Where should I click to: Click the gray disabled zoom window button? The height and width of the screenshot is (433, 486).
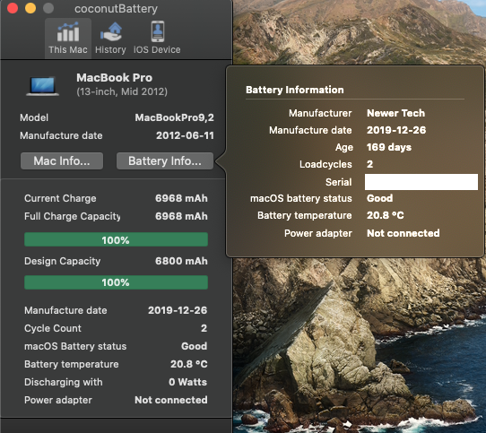coord(48,8)
